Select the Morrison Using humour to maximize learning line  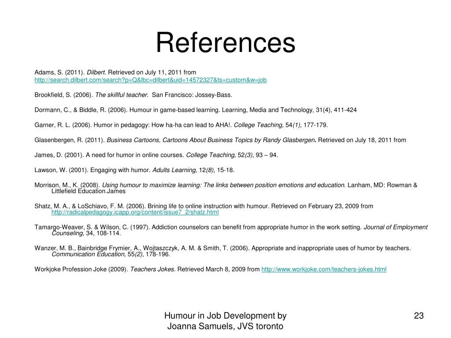[225, 185]
